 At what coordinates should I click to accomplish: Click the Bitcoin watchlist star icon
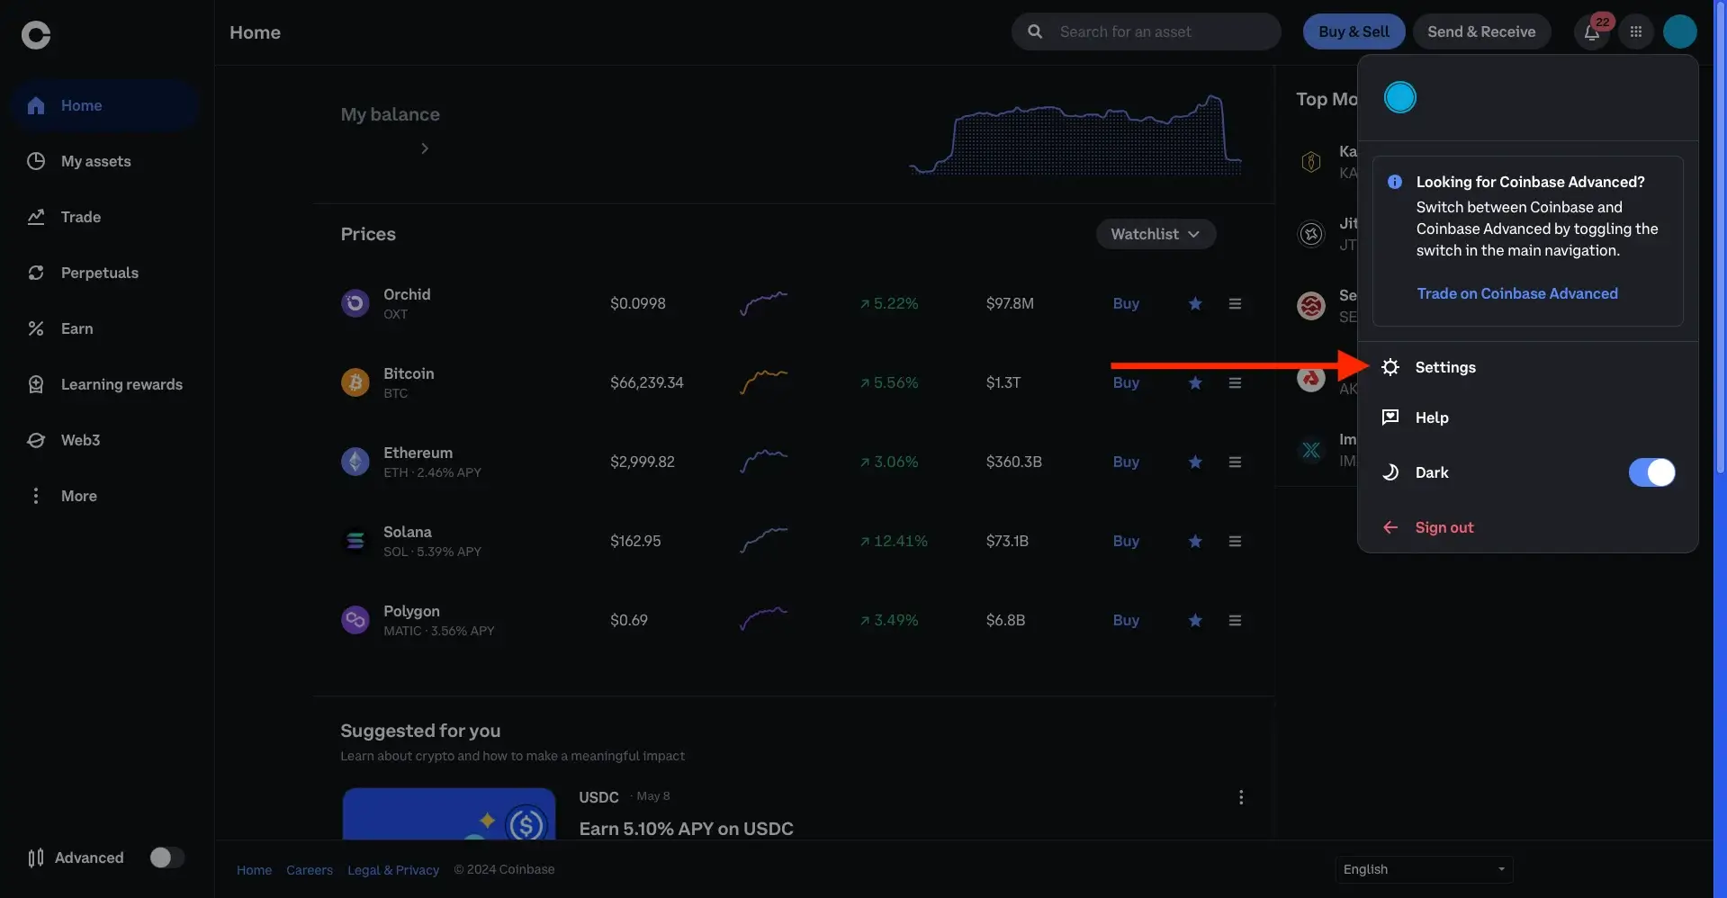[x=1195, y=383]
